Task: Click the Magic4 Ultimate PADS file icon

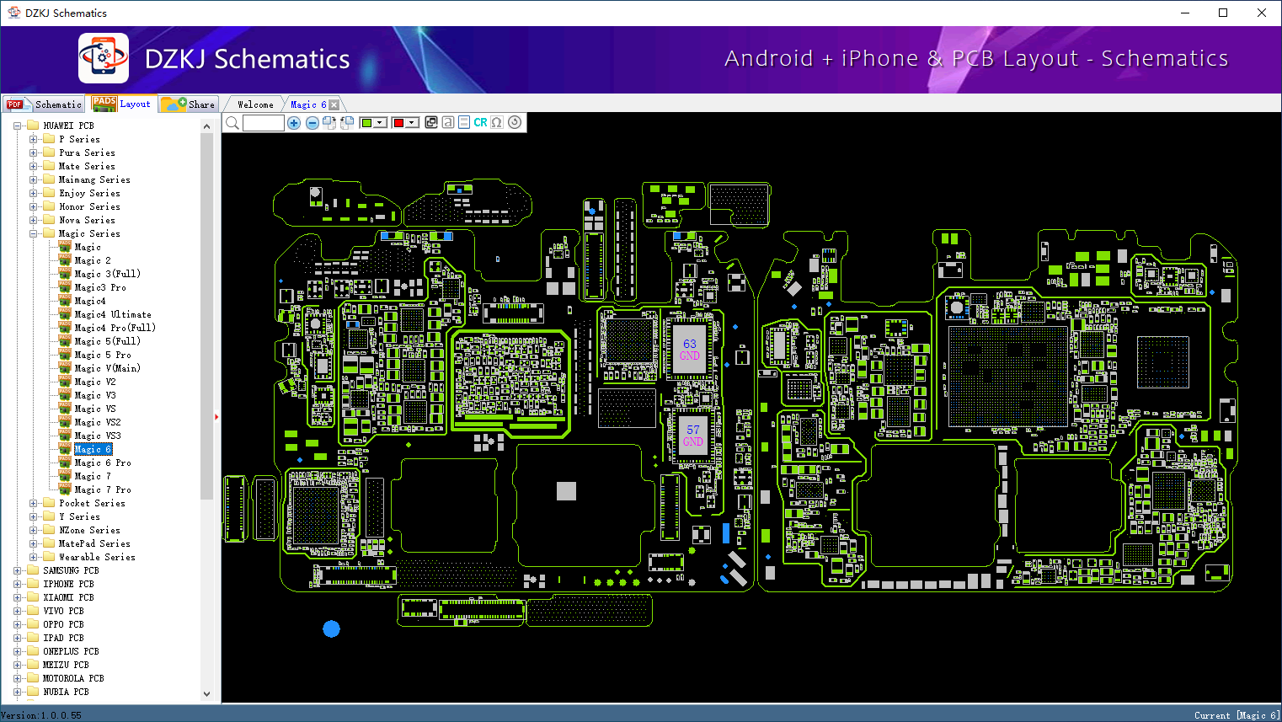Action: [65, 314]
